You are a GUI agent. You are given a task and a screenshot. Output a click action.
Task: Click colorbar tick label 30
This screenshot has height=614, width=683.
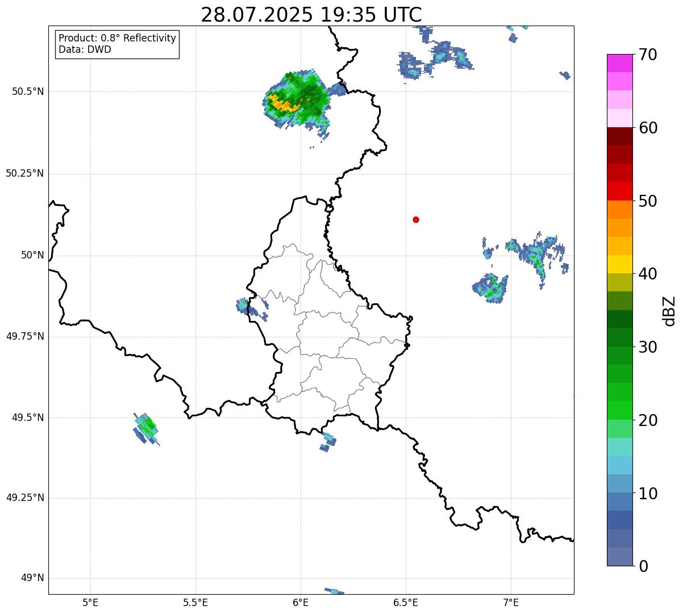[x=648, y=347]
